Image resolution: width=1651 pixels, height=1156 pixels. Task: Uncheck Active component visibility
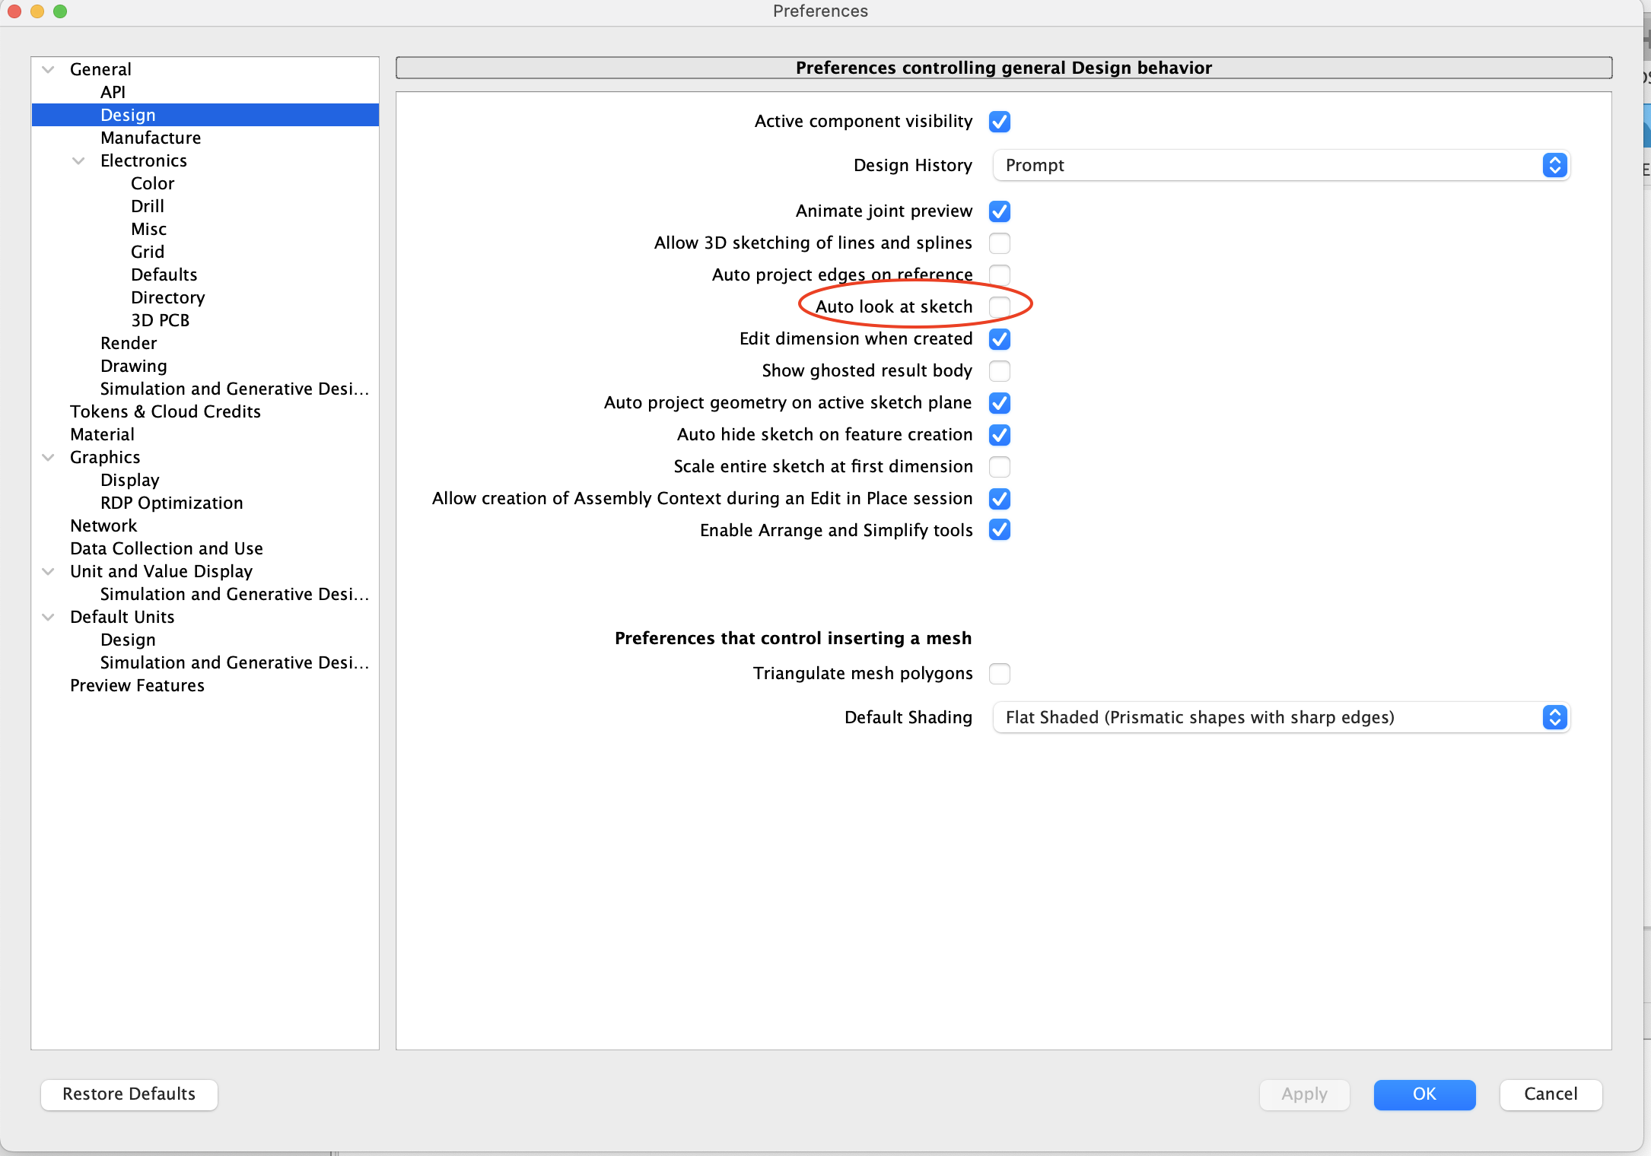1000,122
